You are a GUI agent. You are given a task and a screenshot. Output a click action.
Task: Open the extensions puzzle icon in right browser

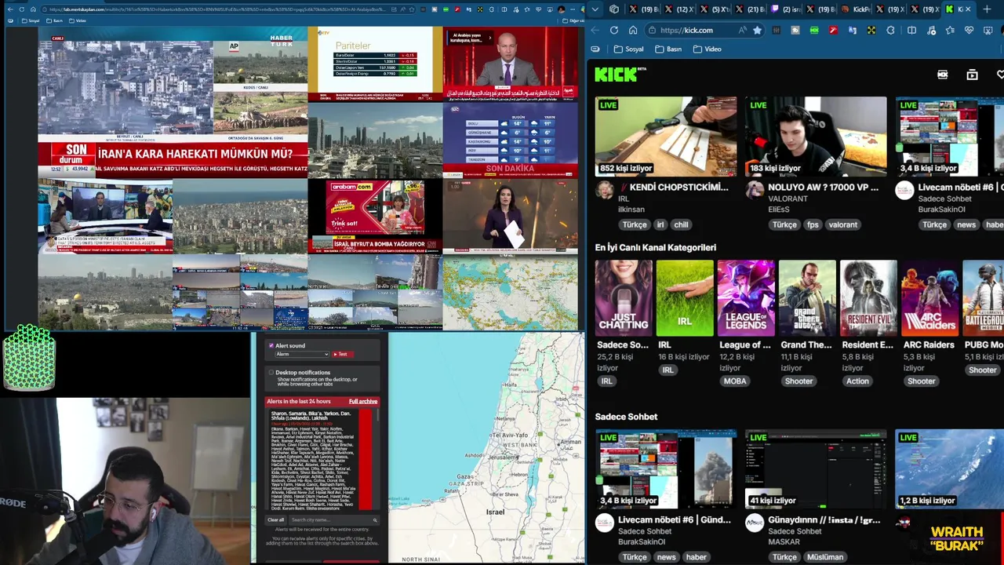tap(890, 30)
